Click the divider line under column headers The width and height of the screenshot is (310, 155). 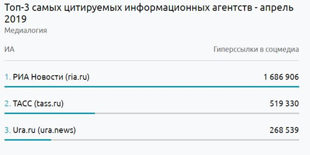(x=152, y=61)
